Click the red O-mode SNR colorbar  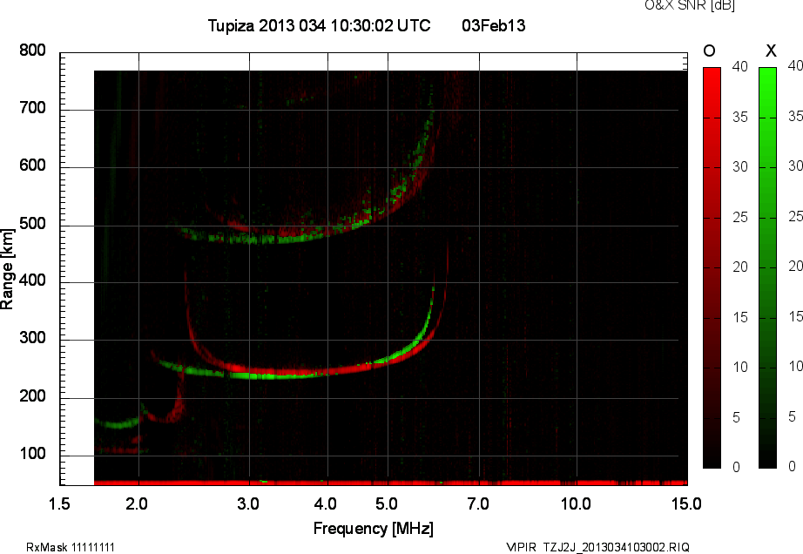point(712,267)
